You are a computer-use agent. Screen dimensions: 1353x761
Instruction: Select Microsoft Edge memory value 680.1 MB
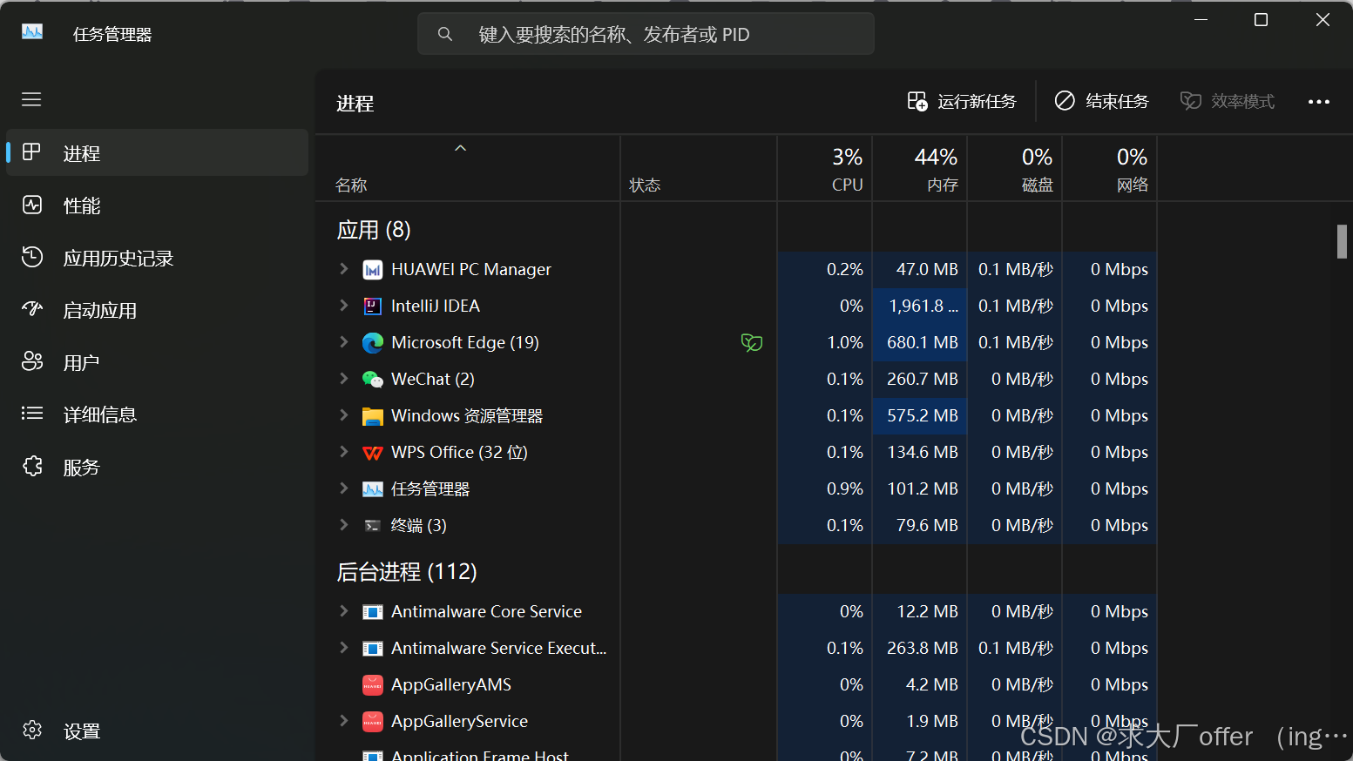pyautogui.click(x=923, y=342)
